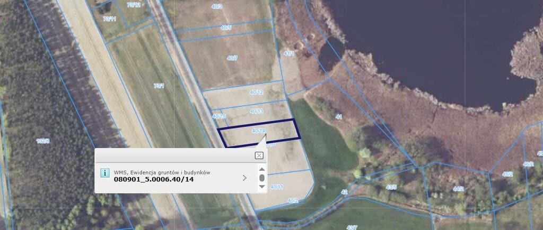This screenshot has height=230, width=543.
Task: Close the parcel info popup
Action: 259,155
